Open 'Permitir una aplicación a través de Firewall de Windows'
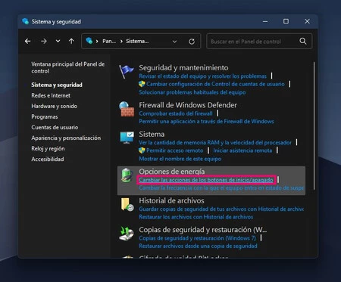 click(x=206, y=122)
